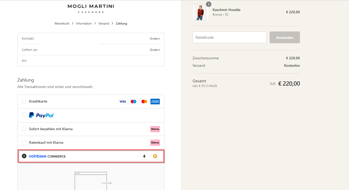Click the Kaschmir Hoodie product thumbnail
This screenshot has width=349, height=190.
[x=201, y=12]
